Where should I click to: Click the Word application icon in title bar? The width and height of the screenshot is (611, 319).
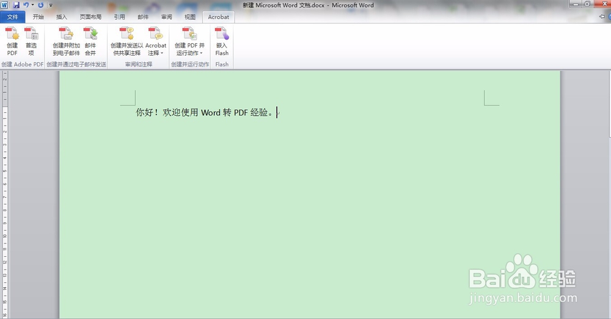[x=4, y=5]
